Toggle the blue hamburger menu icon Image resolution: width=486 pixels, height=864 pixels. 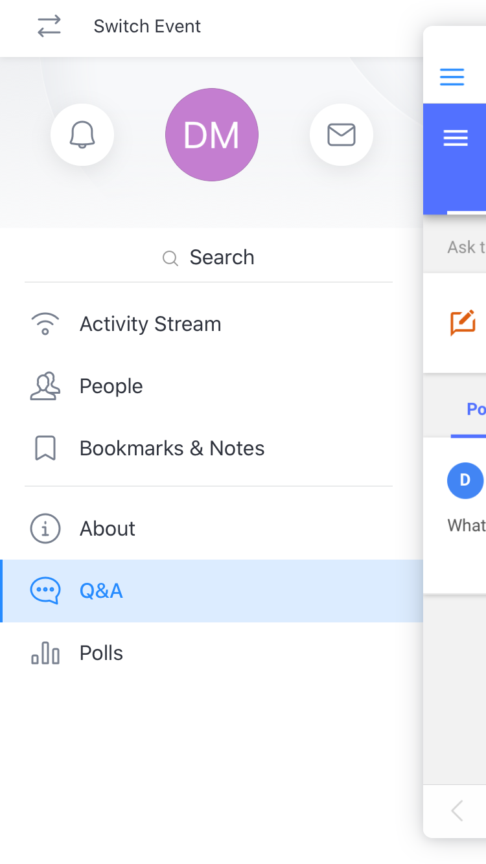(452, 76)
